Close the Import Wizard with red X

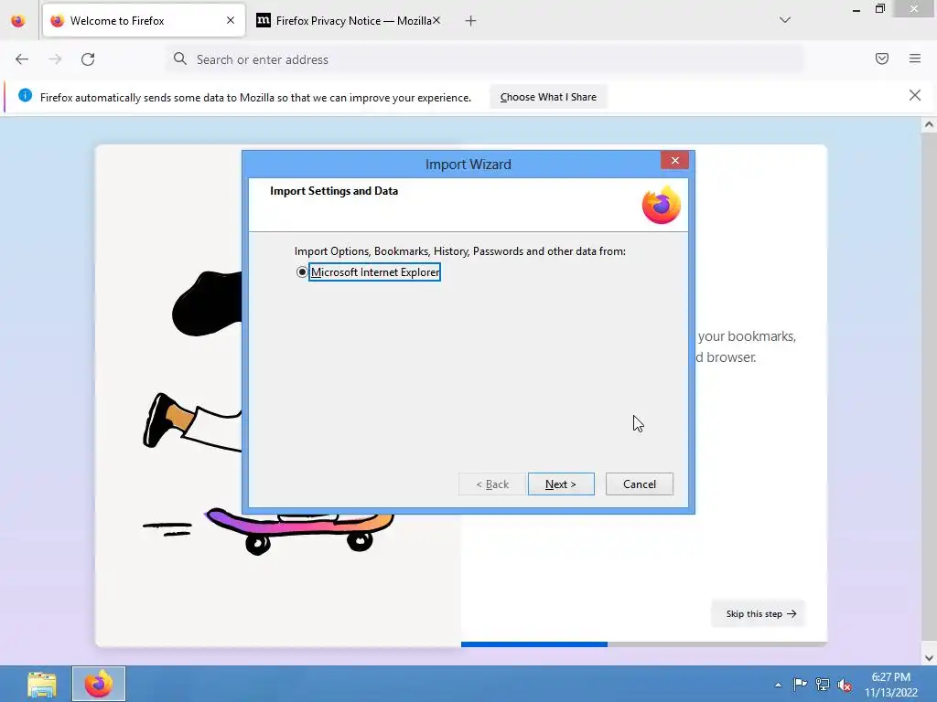pyautogui.click(x=674, y=160)
